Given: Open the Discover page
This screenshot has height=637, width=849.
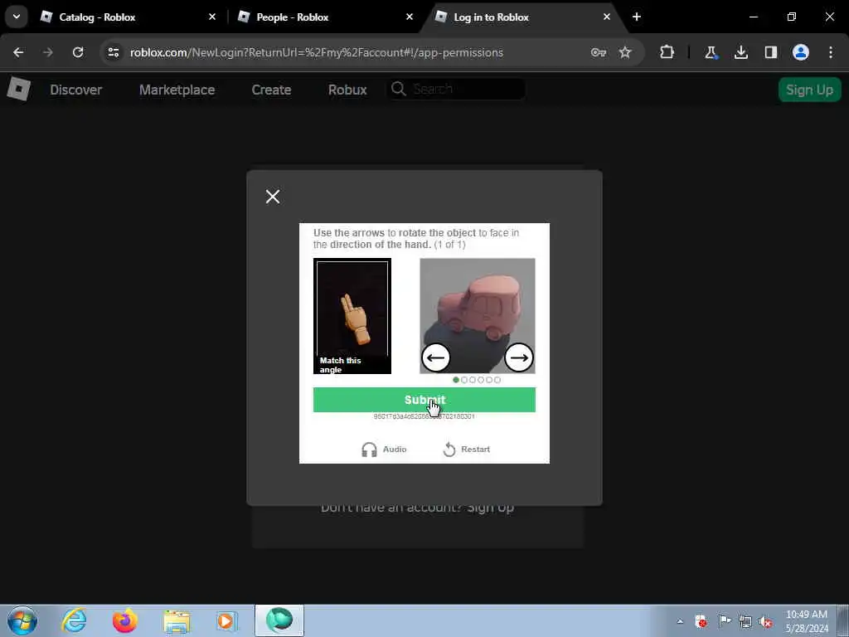Looking at the screenshot, I should point(75,90).
